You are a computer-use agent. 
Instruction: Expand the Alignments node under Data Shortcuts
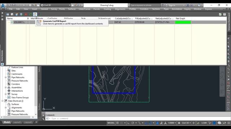point(6,107)
